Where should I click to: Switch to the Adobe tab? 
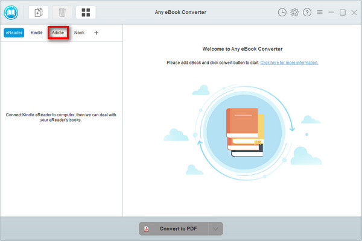click(x=58, y=33)
